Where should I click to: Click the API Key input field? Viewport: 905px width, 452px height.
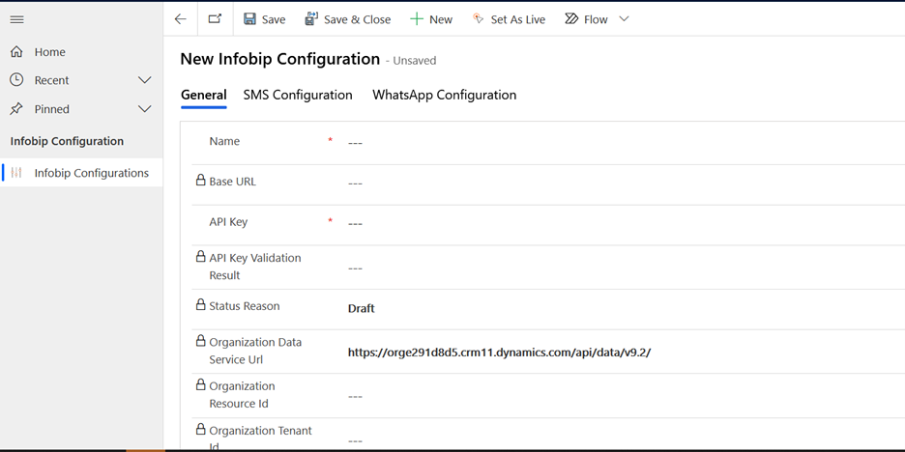point(619,223)
